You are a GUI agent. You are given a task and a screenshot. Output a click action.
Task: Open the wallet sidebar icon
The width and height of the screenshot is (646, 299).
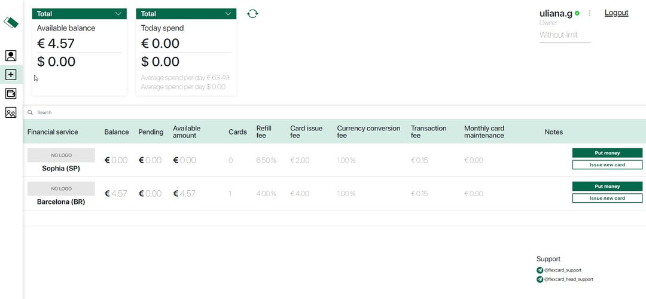pyautogui.click(x=11, y=93)
